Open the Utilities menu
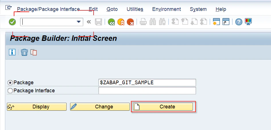Screen dimensions: 271x130 135,9
